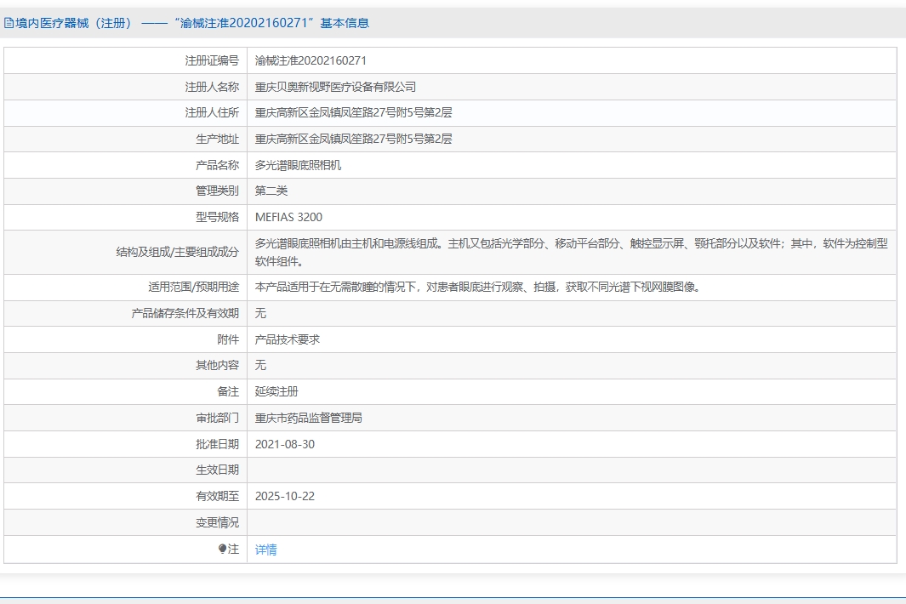Select the 型号规格 label
906x604 pixels.
click(x=217, y=217)
